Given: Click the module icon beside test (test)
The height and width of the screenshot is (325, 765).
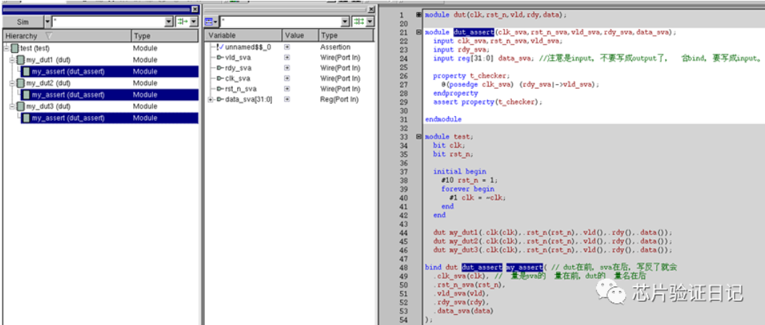Looking at the screenshot, I should coord(15,48).
